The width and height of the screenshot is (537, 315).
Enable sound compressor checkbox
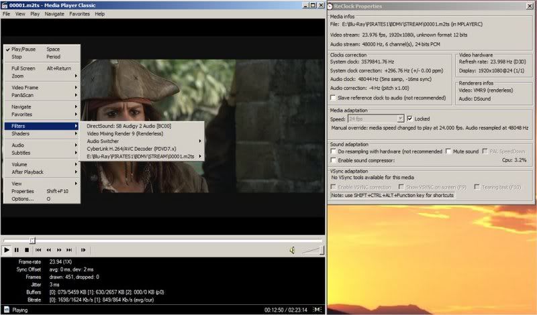[x=333, y=160]
